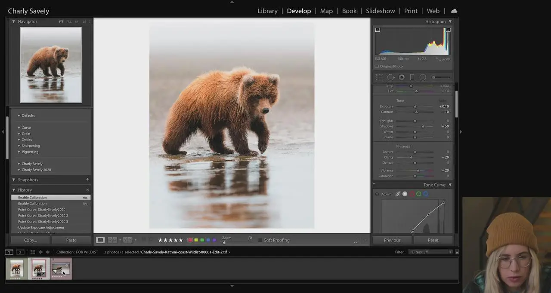
Task: Toggle the Soft Proofing checkbox
Action: coord(260,240)
